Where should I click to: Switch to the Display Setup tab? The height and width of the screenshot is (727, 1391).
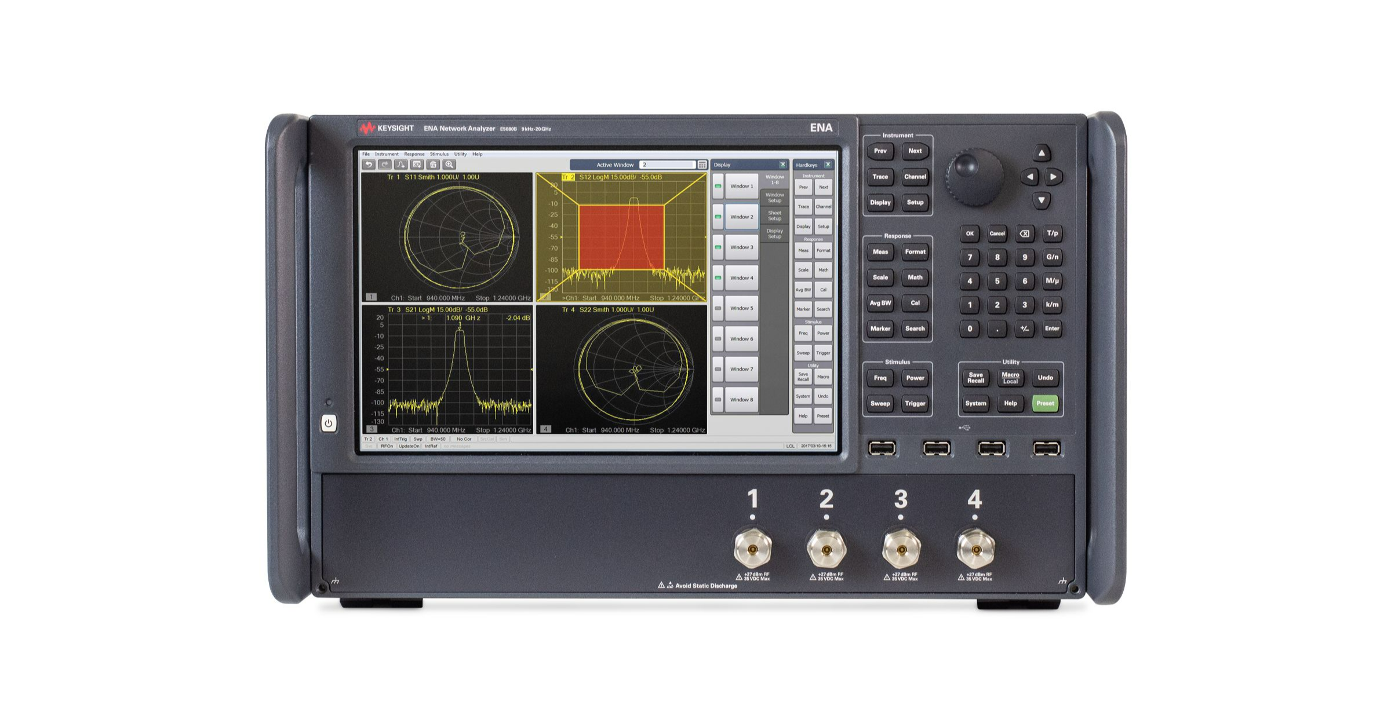774,233
